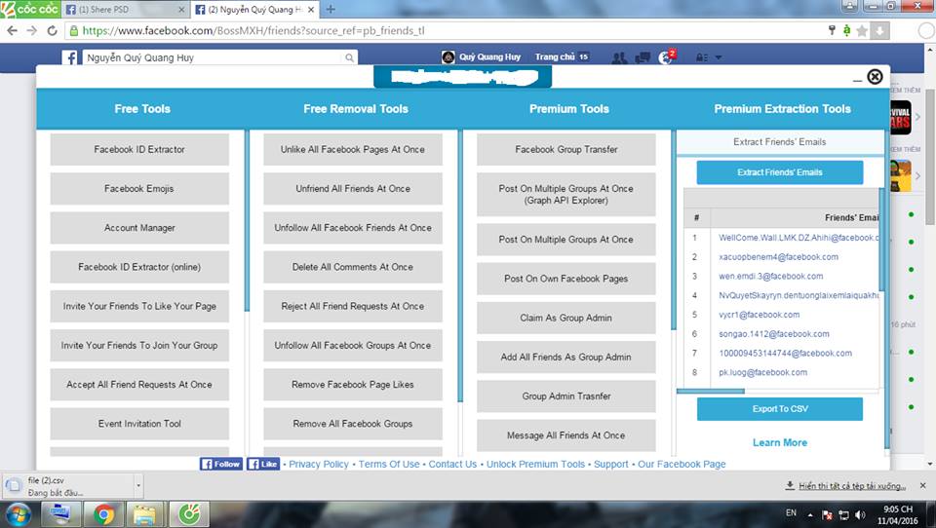Select Remove Facebook Page Likes

353,384
